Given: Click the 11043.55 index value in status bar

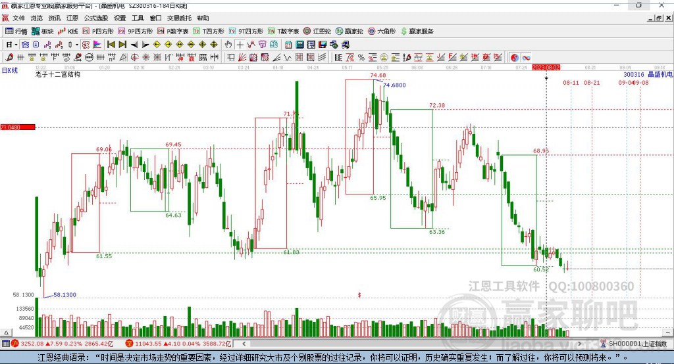Looking at the screenshot, I should pos(148,344).
